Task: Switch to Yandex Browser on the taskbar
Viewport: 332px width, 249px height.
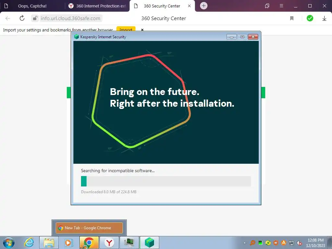Action: 109,243
